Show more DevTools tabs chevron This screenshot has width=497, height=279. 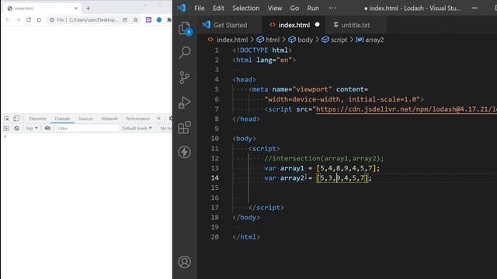158,119
